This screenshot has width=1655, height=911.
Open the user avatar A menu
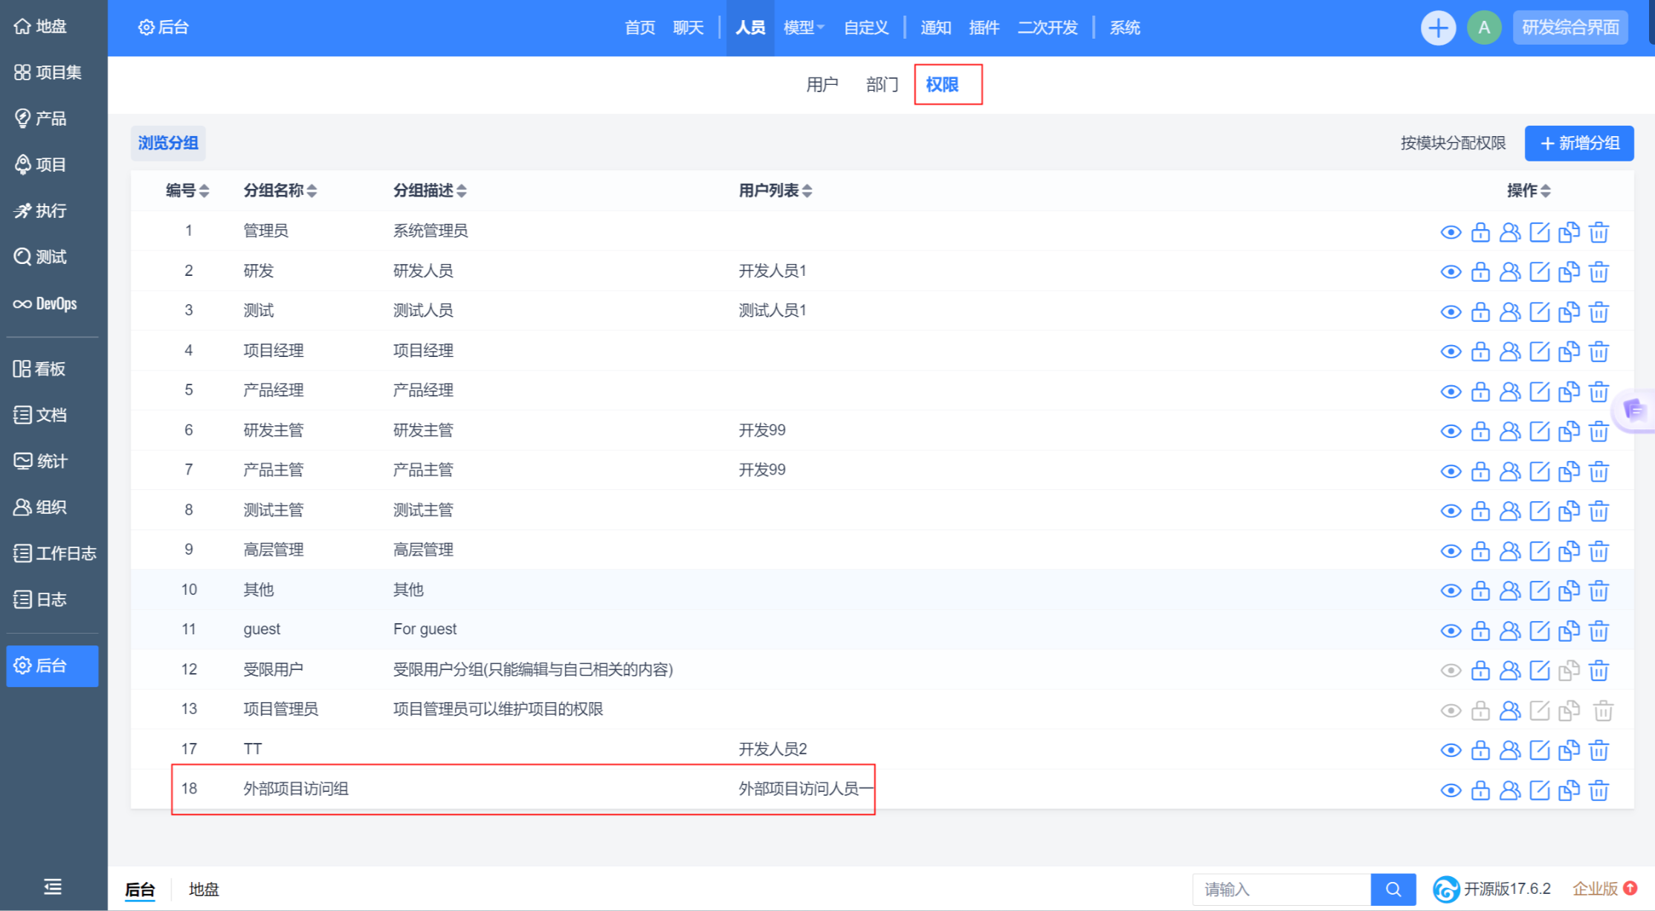pyautogui.click(x=1484, y=28)
